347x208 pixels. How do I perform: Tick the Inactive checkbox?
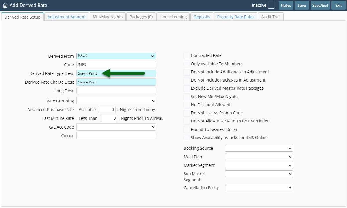click(x=271, y=5)
